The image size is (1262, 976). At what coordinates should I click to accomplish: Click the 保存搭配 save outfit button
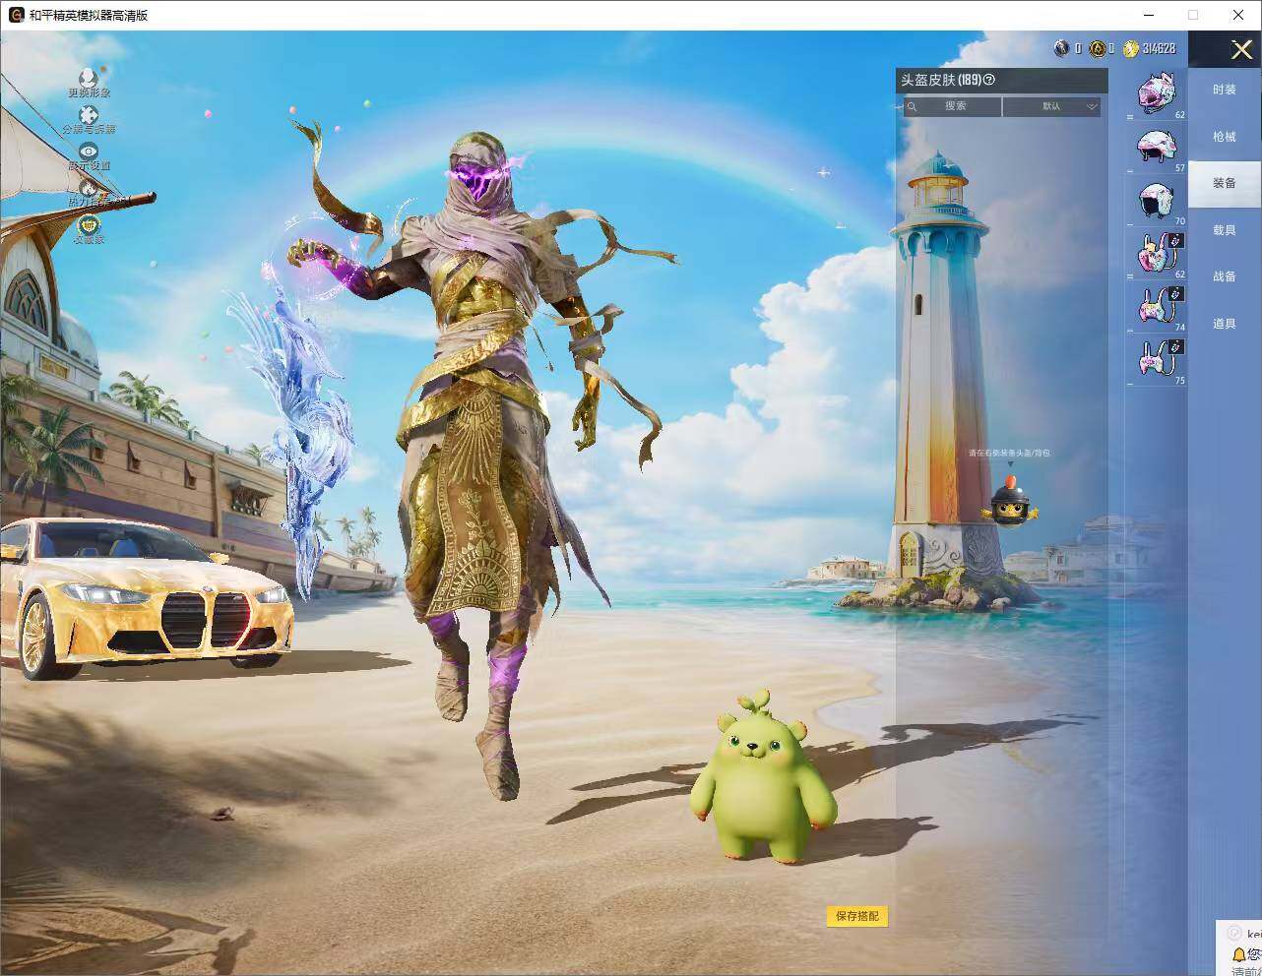pos(856,916)
